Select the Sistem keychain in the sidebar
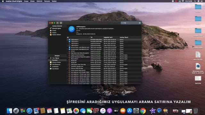The width and height of the screenshot is (205, 115). 54,33
